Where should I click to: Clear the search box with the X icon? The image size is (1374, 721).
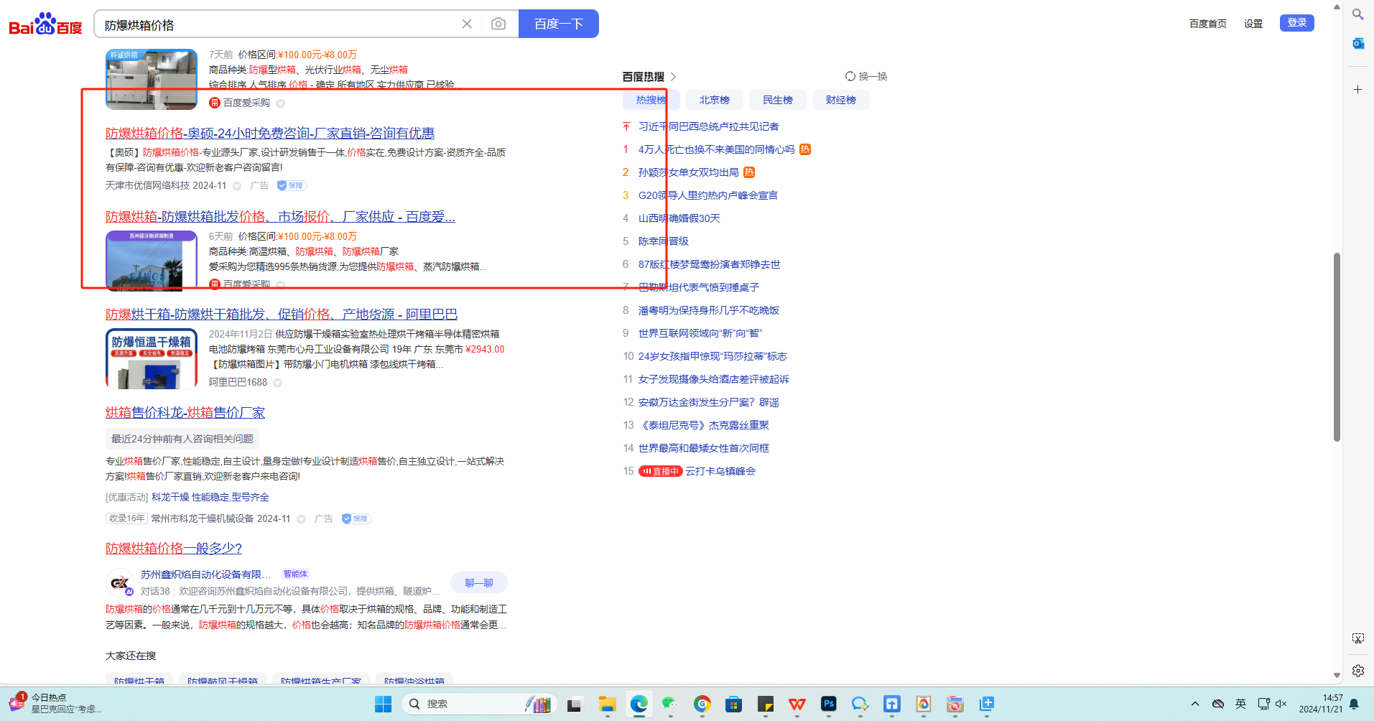click(x=467, y=24)
